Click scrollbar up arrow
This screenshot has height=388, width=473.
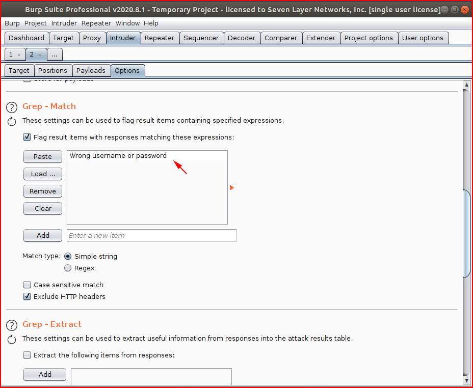tap(466, 85)
